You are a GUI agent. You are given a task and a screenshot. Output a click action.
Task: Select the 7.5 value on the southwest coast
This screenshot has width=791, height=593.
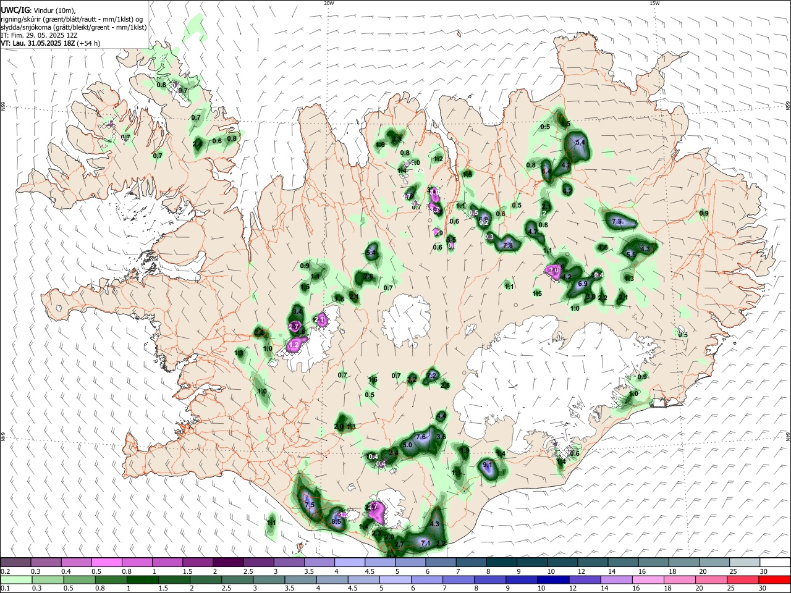310,505
